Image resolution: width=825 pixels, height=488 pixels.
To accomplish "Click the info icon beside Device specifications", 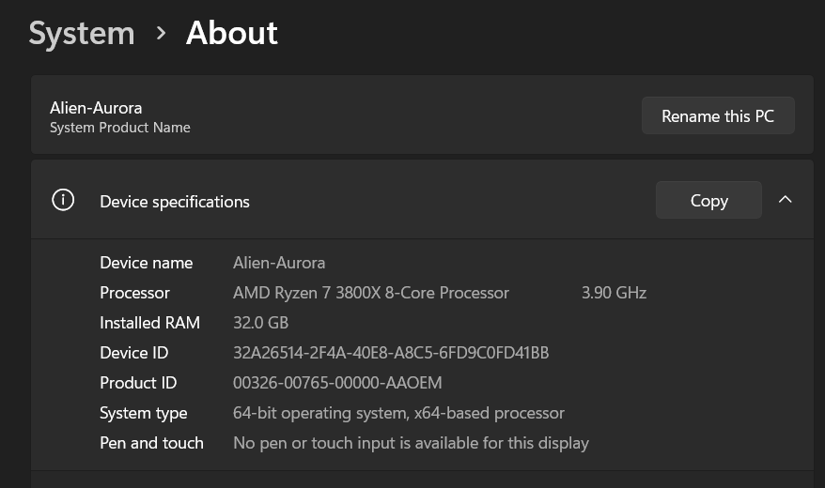I will tap(63, 201).
